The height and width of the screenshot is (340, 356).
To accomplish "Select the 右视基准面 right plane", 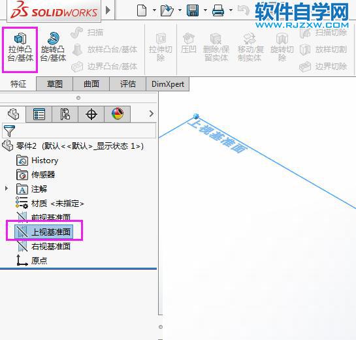I will pos(44,246).
